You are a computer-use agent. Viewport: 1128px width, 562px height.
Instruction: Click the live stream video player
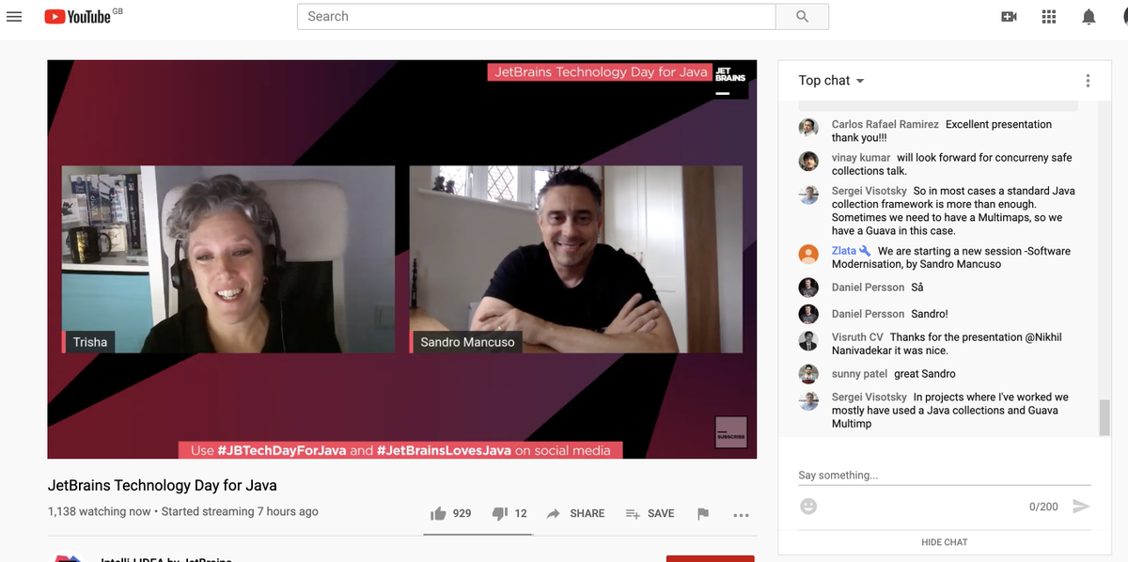[402, 259]
